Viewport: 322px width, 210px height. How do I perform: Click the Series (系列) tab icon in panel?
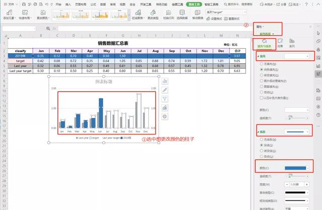292,41
